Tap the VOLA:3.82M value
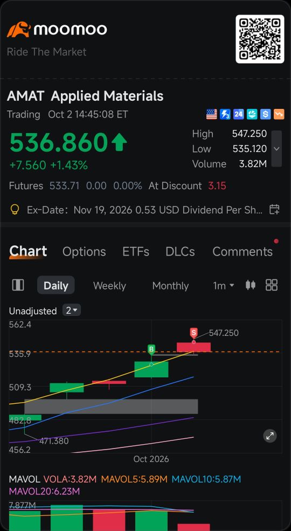 coord(70,479)
